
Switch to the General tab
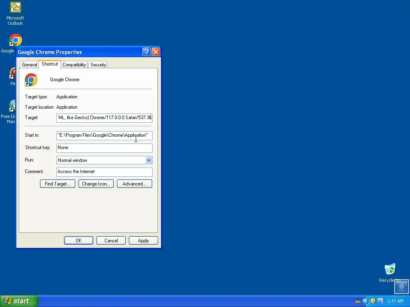[29, 65]
